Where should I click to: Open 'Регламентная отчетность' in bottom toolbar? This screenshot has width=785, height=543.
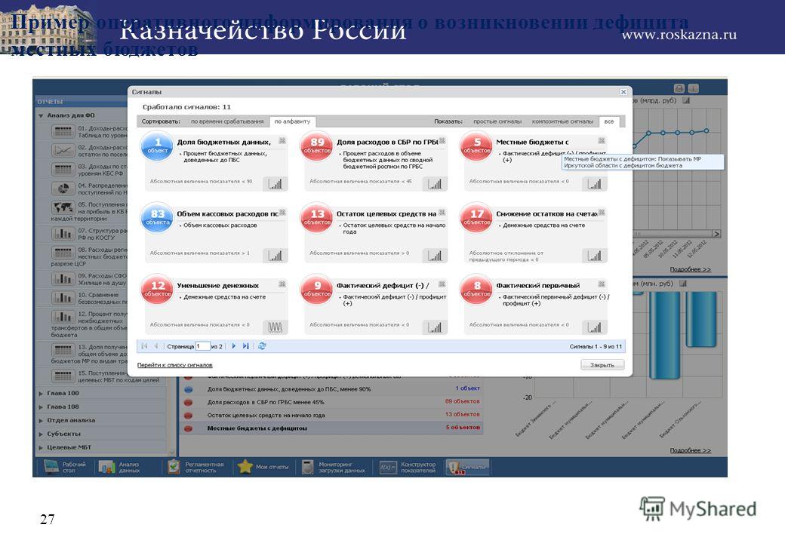[195, 467]
